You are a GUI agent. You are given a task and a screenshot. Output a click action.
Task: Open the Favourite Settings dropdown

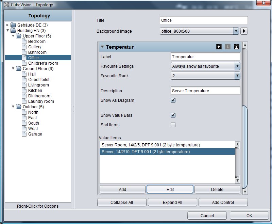(x=205, y=66)
